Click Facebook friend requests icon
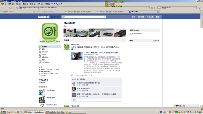Viewport: 203px width, 114px height. point(52,17)
